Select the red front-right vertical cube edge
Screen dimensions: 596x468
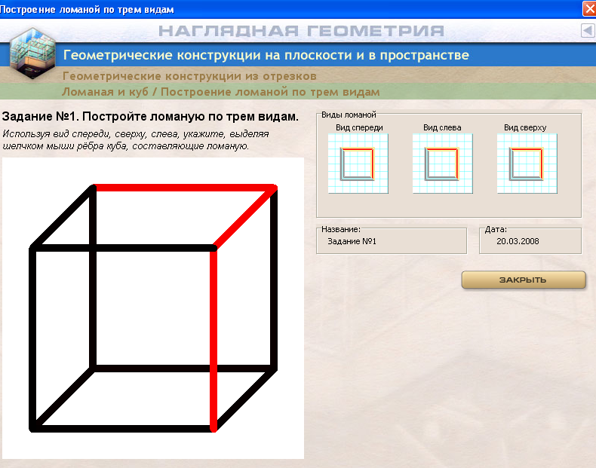tap(214, 339)
